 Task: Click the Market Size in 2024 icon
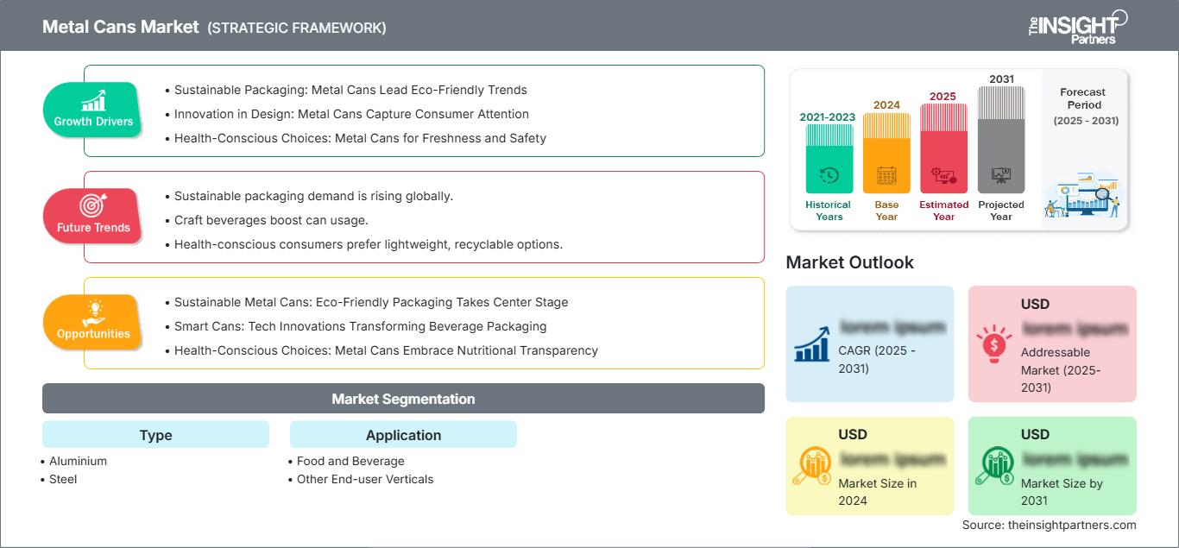pyautogui.click(x=812, y=467)
